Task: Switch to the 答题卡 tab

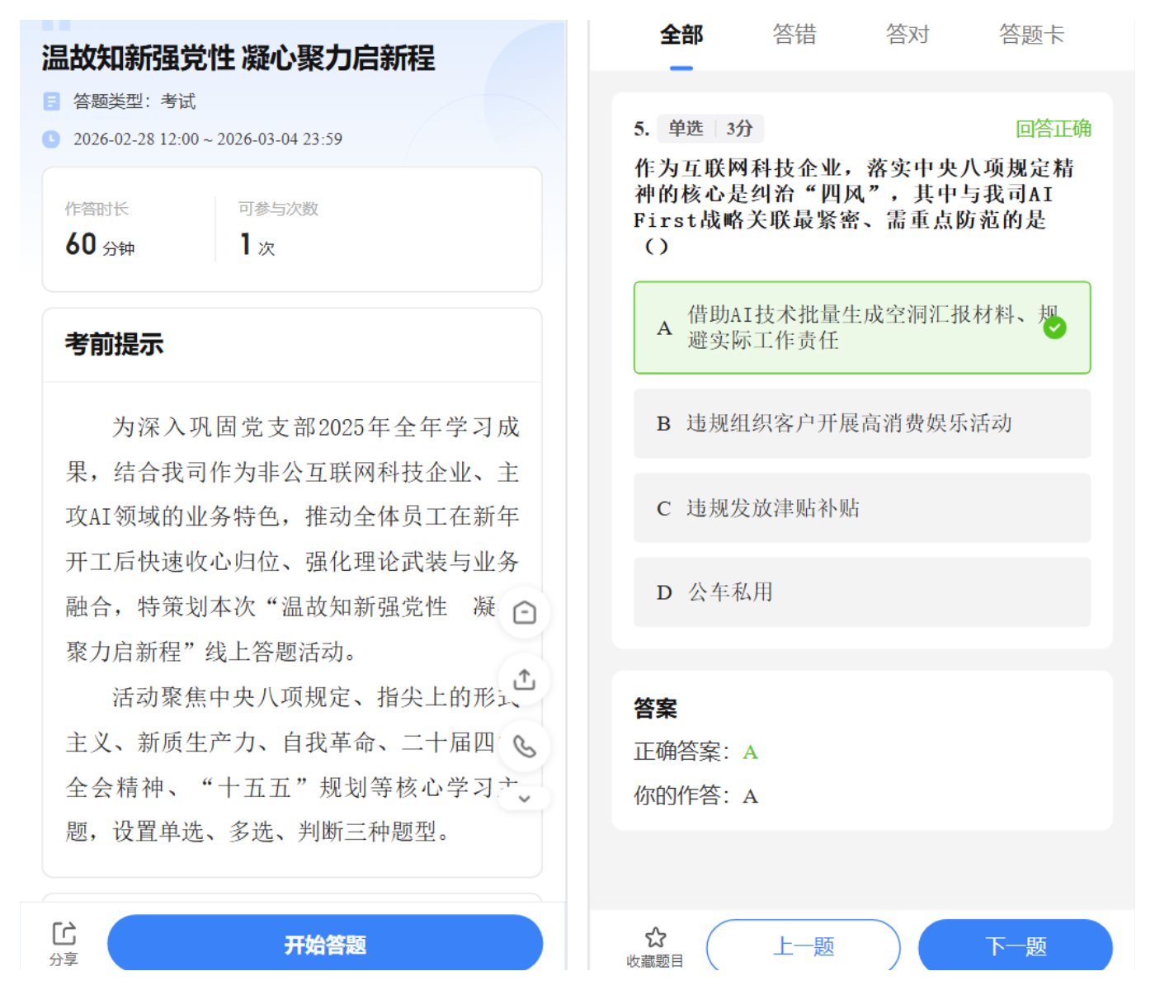Action: pyautogui.click(x=1032, y=35)
